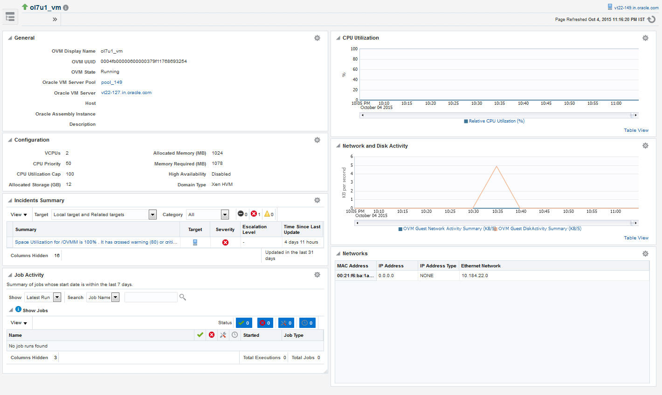
Task: Collapse the Configuration panel
Action: [10, 140]
